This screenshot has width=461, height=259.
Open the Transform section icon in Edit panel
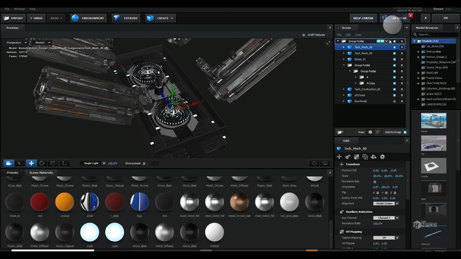click(339, 157)
